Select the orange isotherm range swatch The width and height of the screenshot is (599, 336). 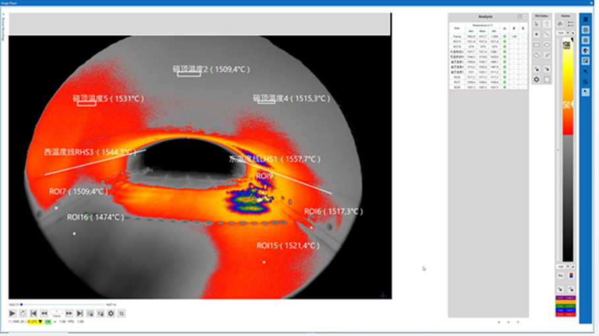[566, 302]
